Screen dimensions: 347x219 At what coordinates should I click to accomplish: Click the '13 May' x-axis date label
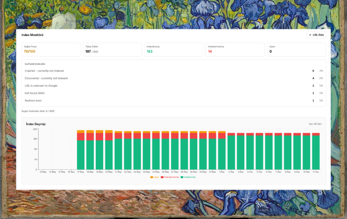(x=43, y=172)
